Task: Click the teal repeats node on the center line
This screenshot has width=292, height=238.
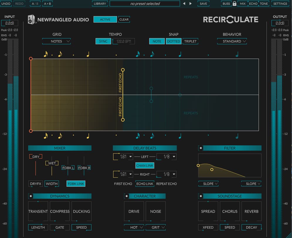Action: click(180, 95)
